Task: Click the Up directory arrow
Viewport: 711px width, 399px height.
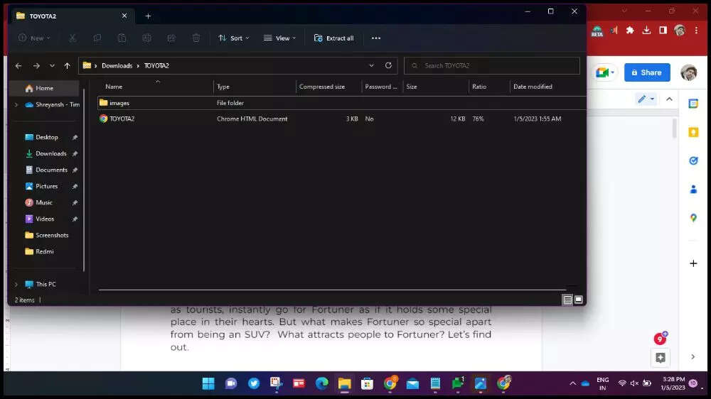Action: pyautogui.click(x=68, y=66)
